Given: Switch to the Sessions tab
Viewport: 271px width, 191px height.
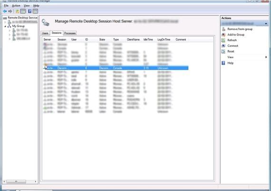Looking at the screenshot, I should [57, 33].
